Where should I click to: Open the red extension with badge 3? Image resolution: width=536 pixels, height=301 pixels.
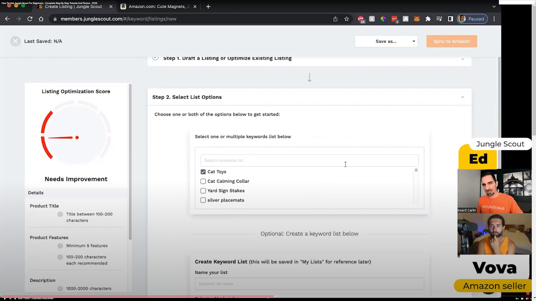pyautogui.click(x=395, y=19)
